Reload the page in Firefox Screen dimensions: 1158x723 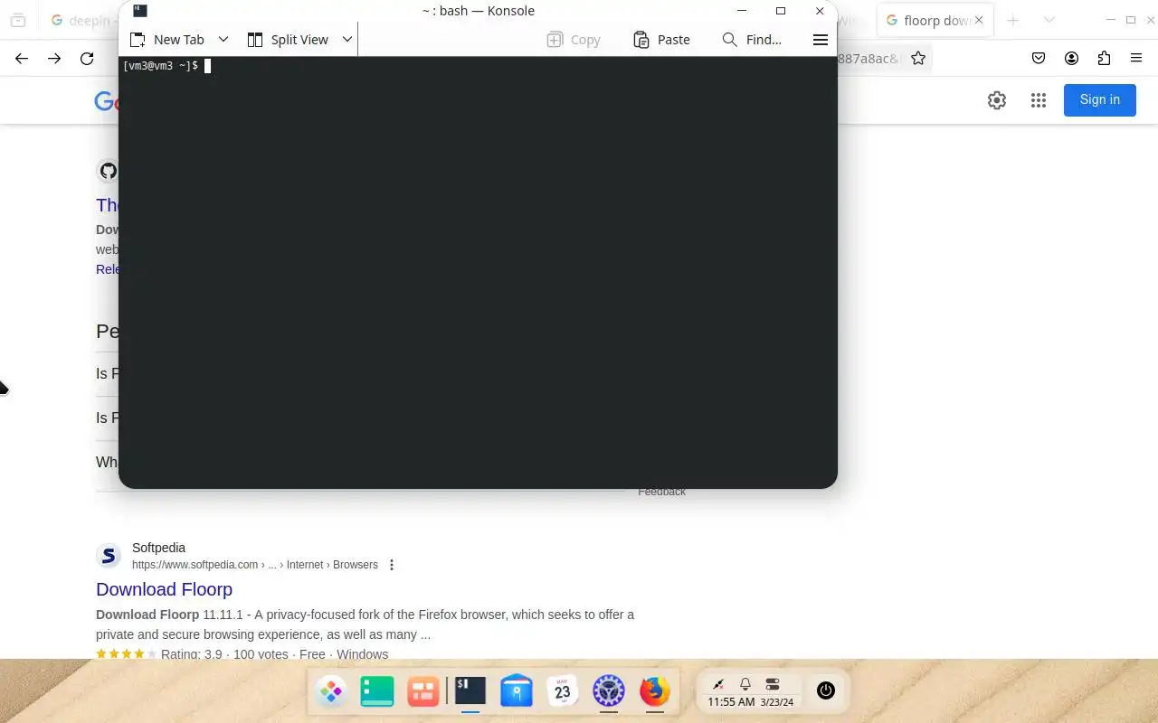click(x=87, y=59)
